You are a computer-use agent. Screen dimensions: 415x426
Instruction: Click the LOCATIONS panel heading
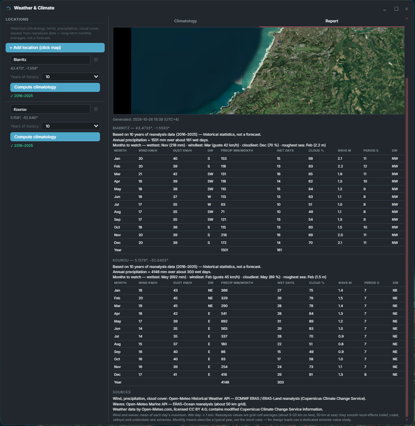pos(17,19)
